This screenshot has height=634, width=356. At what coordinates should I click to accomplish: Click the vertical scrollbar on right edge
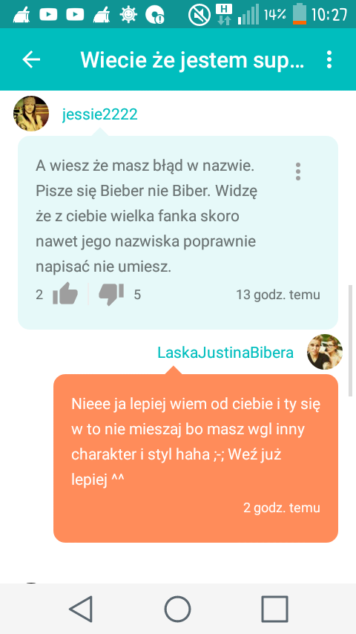tap(350, 341)
